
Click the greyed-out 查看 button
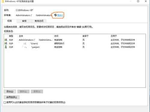click(37, 92)
